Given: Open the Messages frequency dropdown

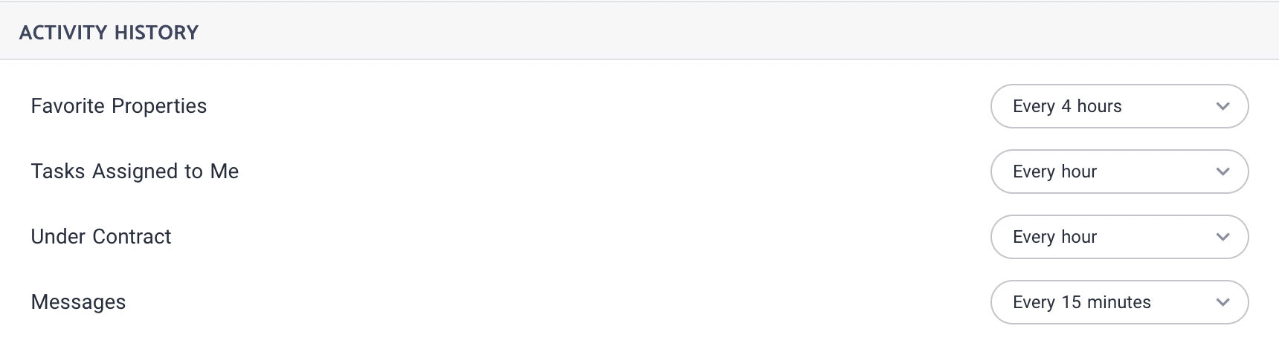Looking at the screenshot, I should coord(1119,302).
